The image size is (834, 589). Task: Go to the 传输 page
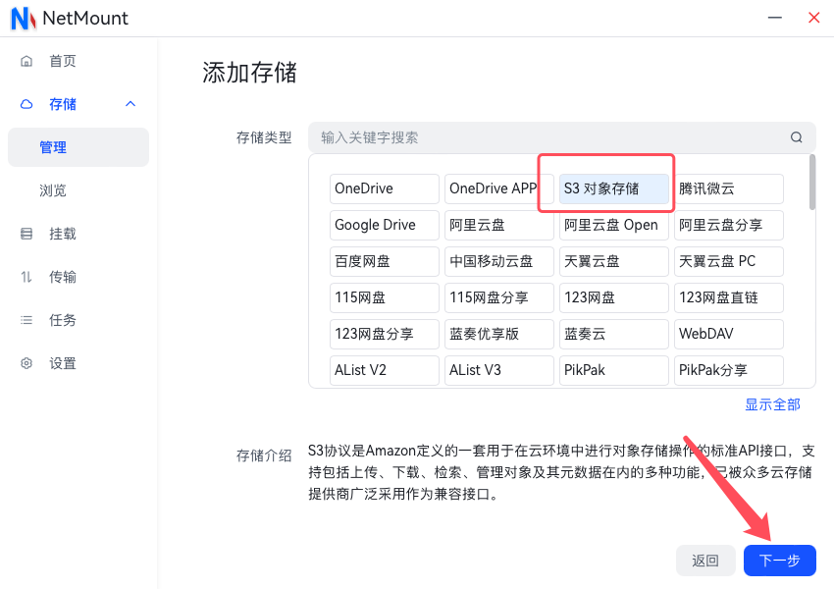(78, 277)
